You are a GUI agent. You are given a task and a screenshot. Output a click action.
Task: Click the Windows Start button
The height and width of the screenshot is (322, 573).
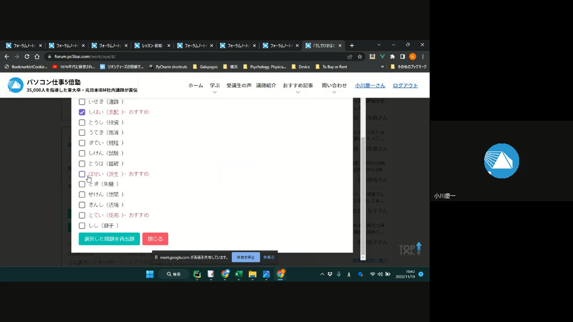tap(150, 274)
